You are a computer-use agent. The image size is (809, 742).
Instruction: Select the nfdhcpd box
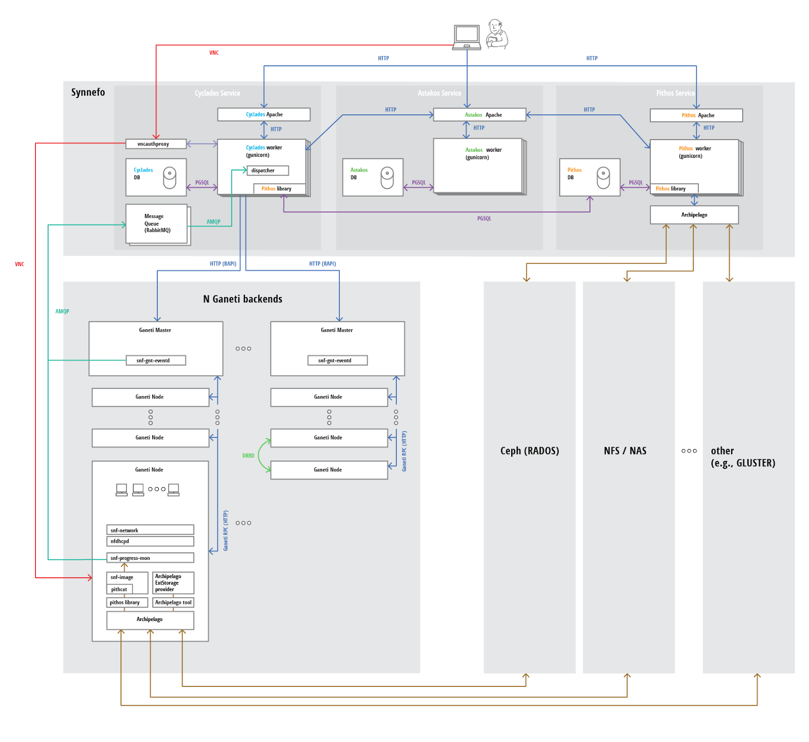coord(150,541)
